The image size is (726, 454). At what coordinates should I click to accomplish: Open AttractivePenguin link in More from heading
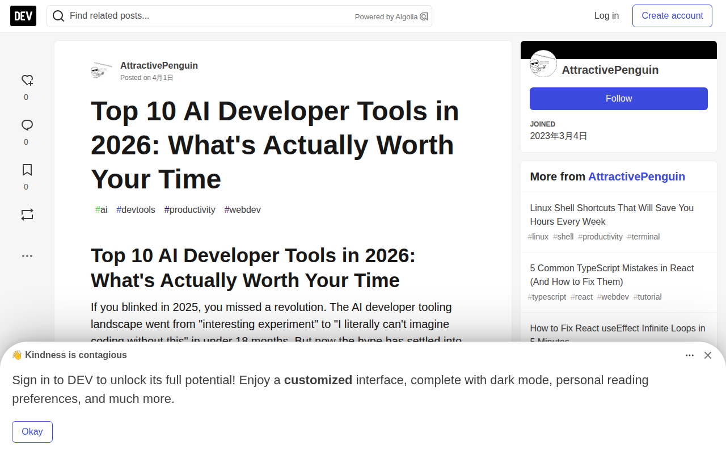pos(636,176)
